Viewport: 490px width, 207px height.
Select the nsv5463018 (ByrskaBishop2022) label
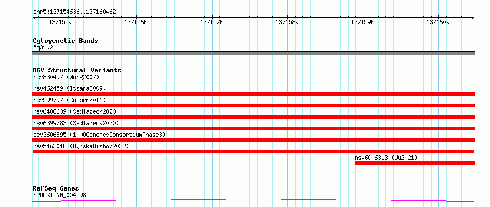click(x=81, y=146)
